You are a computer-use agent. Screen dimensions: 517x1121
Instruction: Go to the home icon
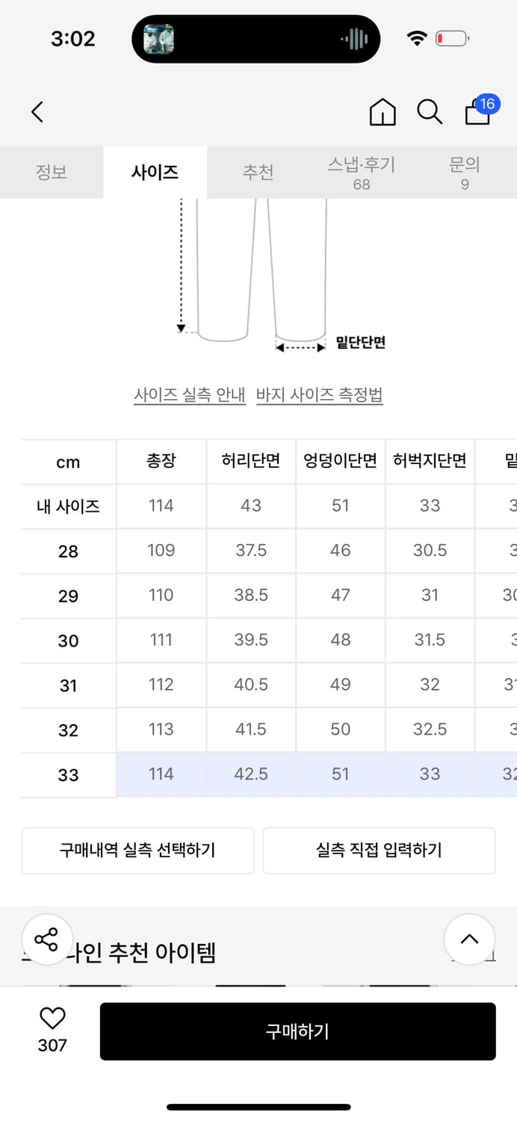tap(383, 112)
